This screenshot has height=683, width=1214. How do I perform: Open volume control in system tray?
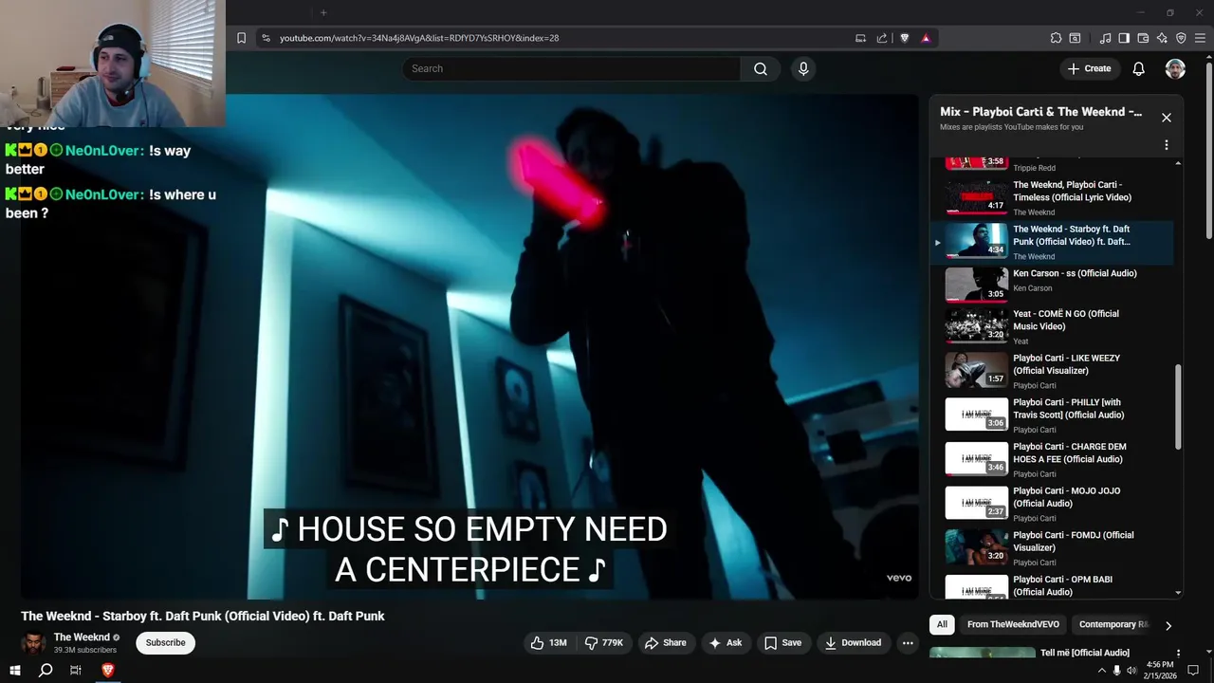tap(1131, 671)
